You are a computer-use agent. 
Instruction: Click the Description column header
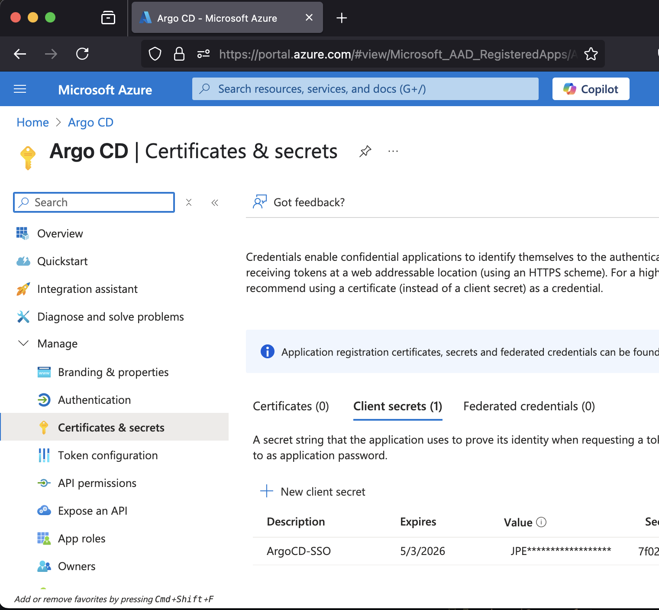[296, 522]
